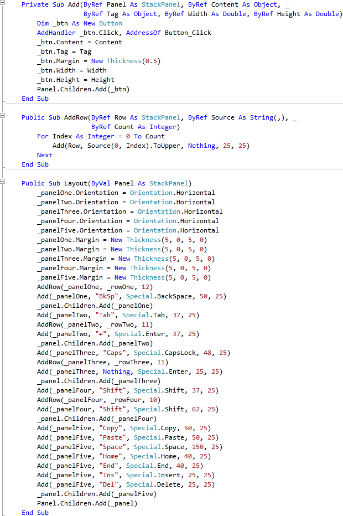Place cursor on '_btn.Content = Content' line
The width and height of the screenshot is (343, 516).
[80, 42]
